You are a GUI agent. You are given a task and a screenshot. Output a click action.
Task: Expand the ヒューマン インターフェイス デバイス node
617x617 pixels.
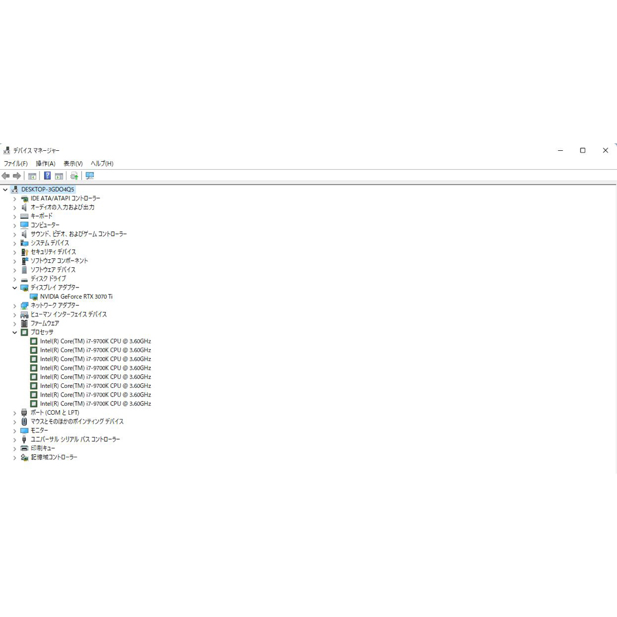(14, 315)
